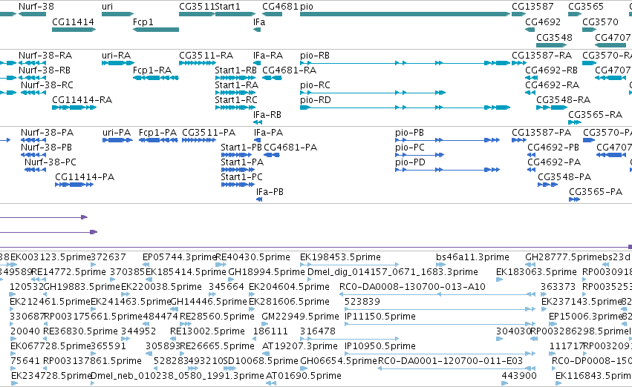Click the Nurf-38-RC transcript label
632x387 pixels.
coord(47,85)
